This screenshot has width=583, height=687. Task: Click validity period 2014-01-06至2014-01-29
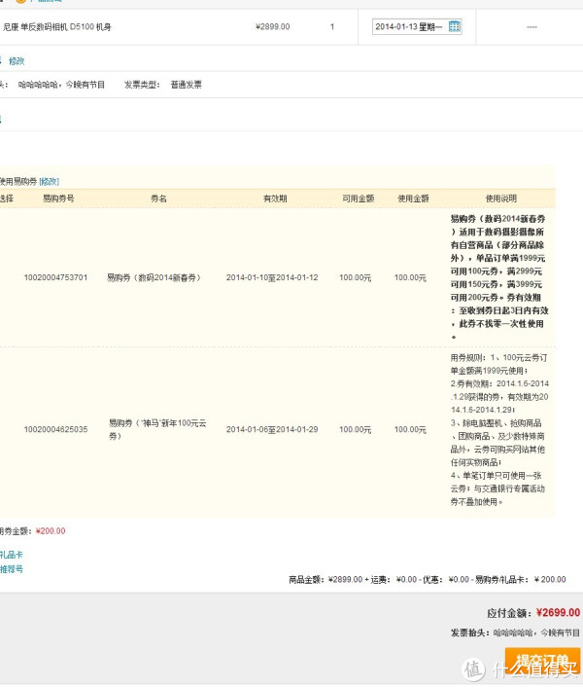[272, 429]
